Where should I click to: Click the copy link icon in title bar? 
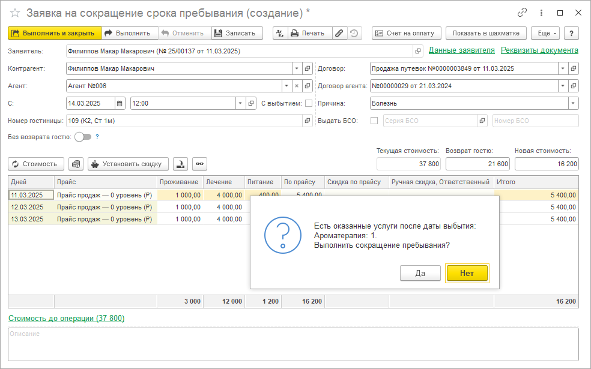pyautogui.click(x=523, y=13)
